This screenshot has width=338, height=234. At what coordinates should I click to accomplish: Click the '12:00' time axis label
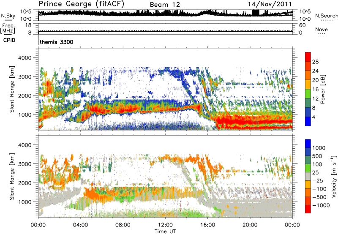click(x=165, y=225)
